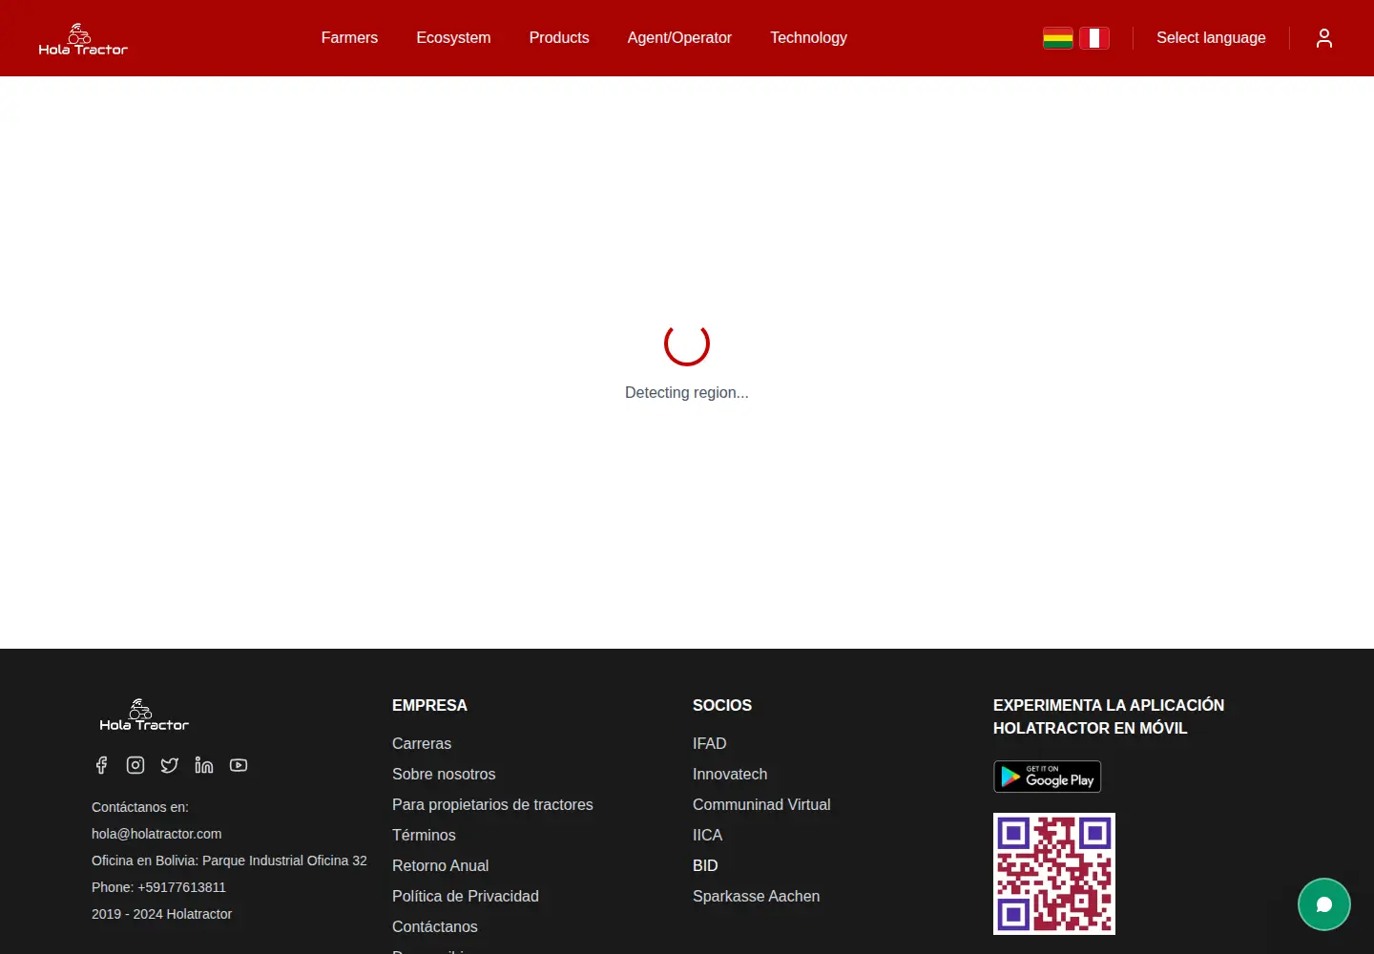Open the YouTube social icon
Image resolution: width=1374 pixels, height=954 pixels.
(239, 765)
